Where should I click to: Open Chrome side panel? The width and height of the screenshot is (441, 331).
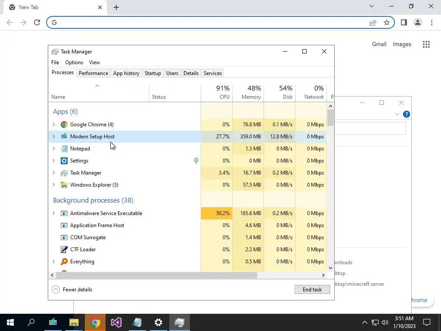point(404,22)
